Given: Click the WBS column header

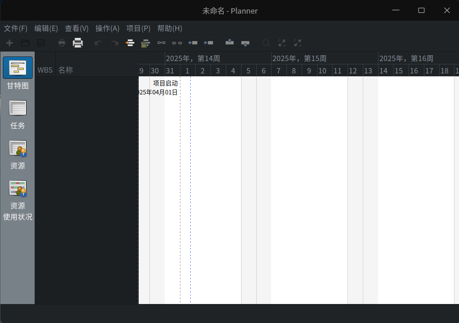Looking at the screenshot, I should pos(45,70).
